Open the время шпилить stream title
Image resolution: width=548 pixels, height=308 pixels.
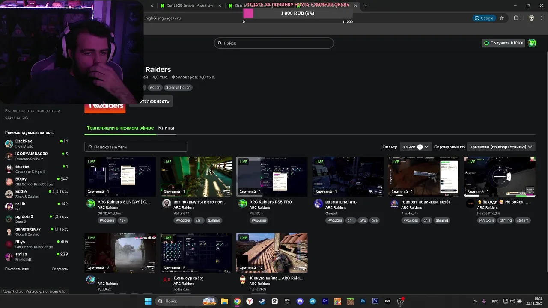point(341,202)
